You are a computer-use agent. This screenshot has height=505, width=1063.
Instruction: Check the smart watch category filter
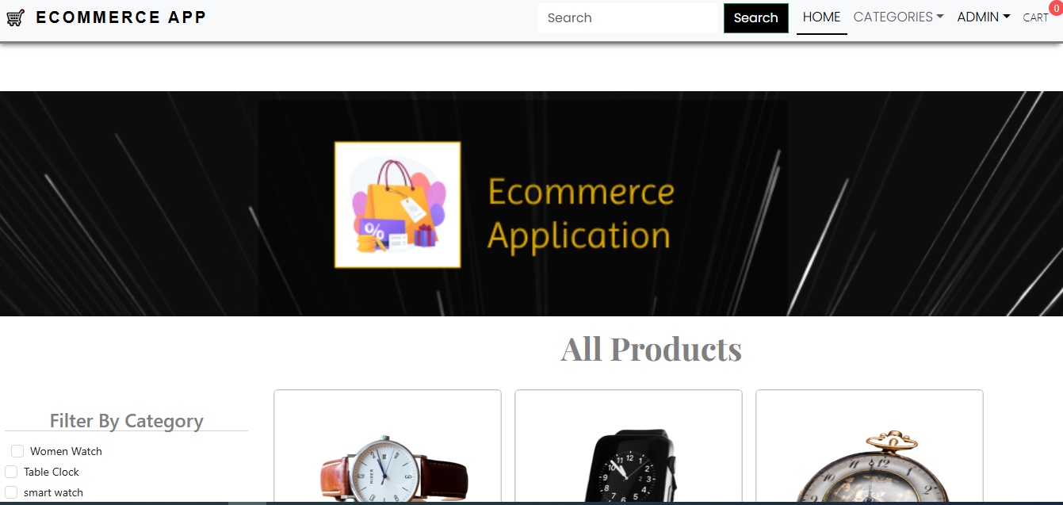pyautogui.click(x=11, y=492)
